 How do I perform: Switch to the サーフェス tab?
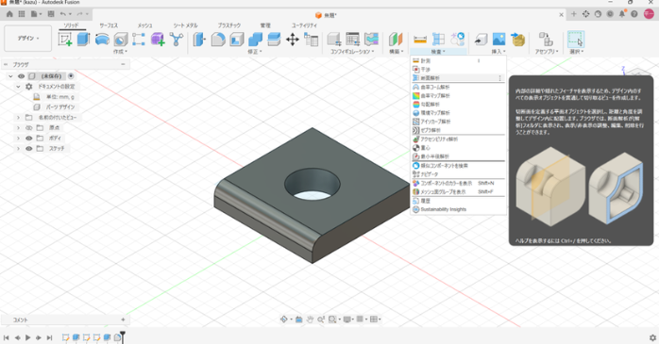click(109, 25)
